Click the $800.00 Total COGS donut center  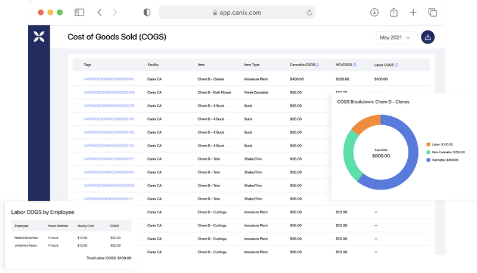[x=381, y=156]
